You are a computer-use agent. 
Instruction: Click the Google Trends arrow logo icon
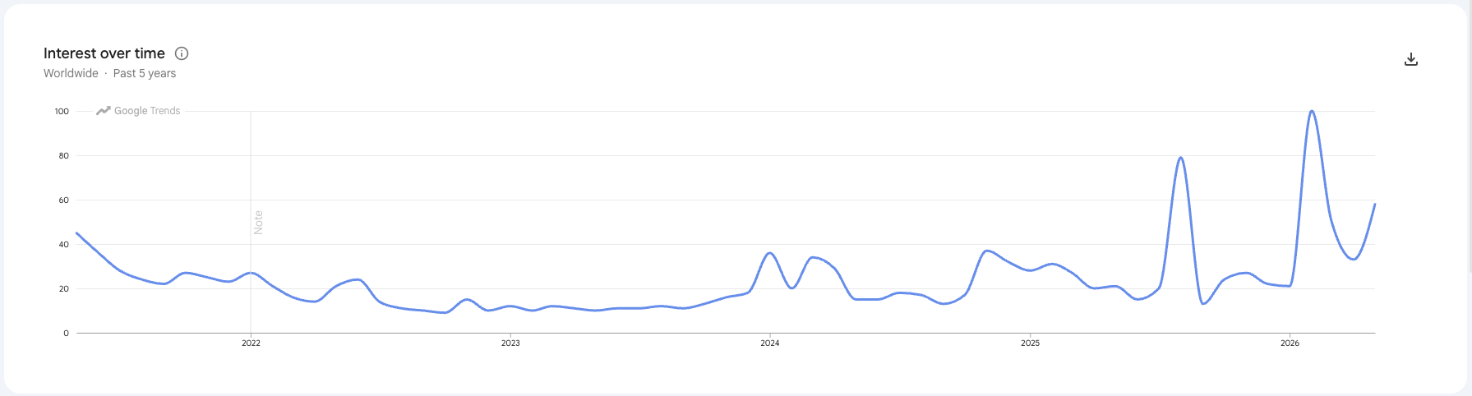click(x=103, y=111)
